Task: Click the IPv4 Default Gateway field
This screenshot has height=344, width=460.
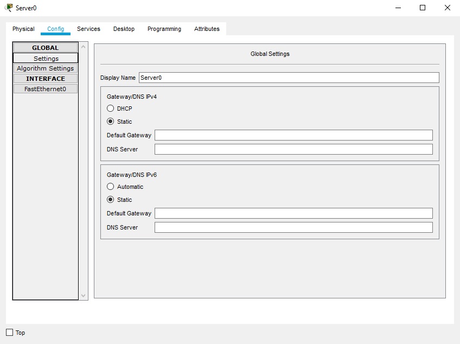Action: 293,135
